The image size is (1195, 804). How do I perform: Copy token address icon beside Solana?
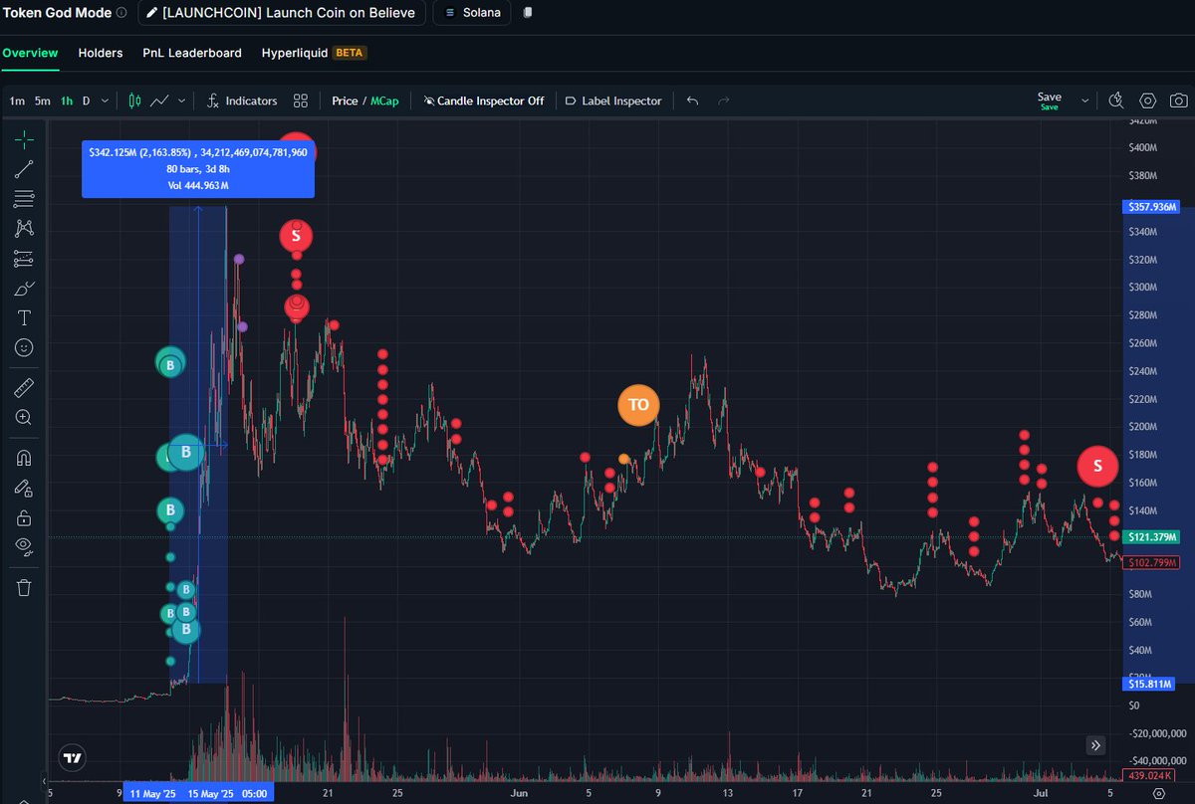coord(528,13)
